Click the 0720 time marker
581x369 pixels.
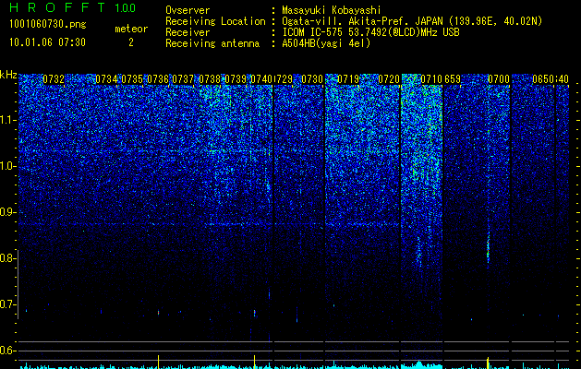[389, 79]
